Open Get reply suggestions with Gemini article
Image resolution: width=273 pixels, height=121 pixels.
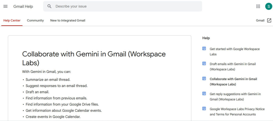pyautogui.click(x=235, y=97)
